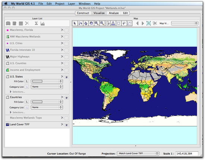Switch to the Analyze tab
Image resolution: width=205 pixels, height=160 pixels.
click(114, 13)
